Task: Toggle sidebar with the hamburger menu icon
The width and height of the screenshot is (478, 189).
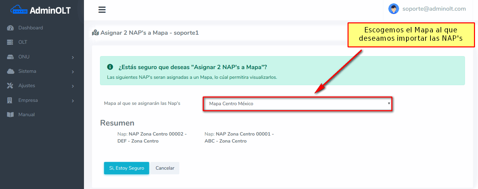Action: [x=102, y=10]
